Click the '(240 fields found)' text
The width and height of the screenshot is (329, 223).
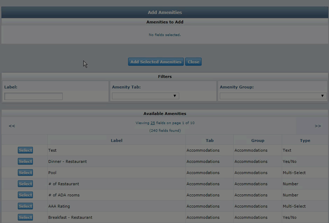(165, 131)
